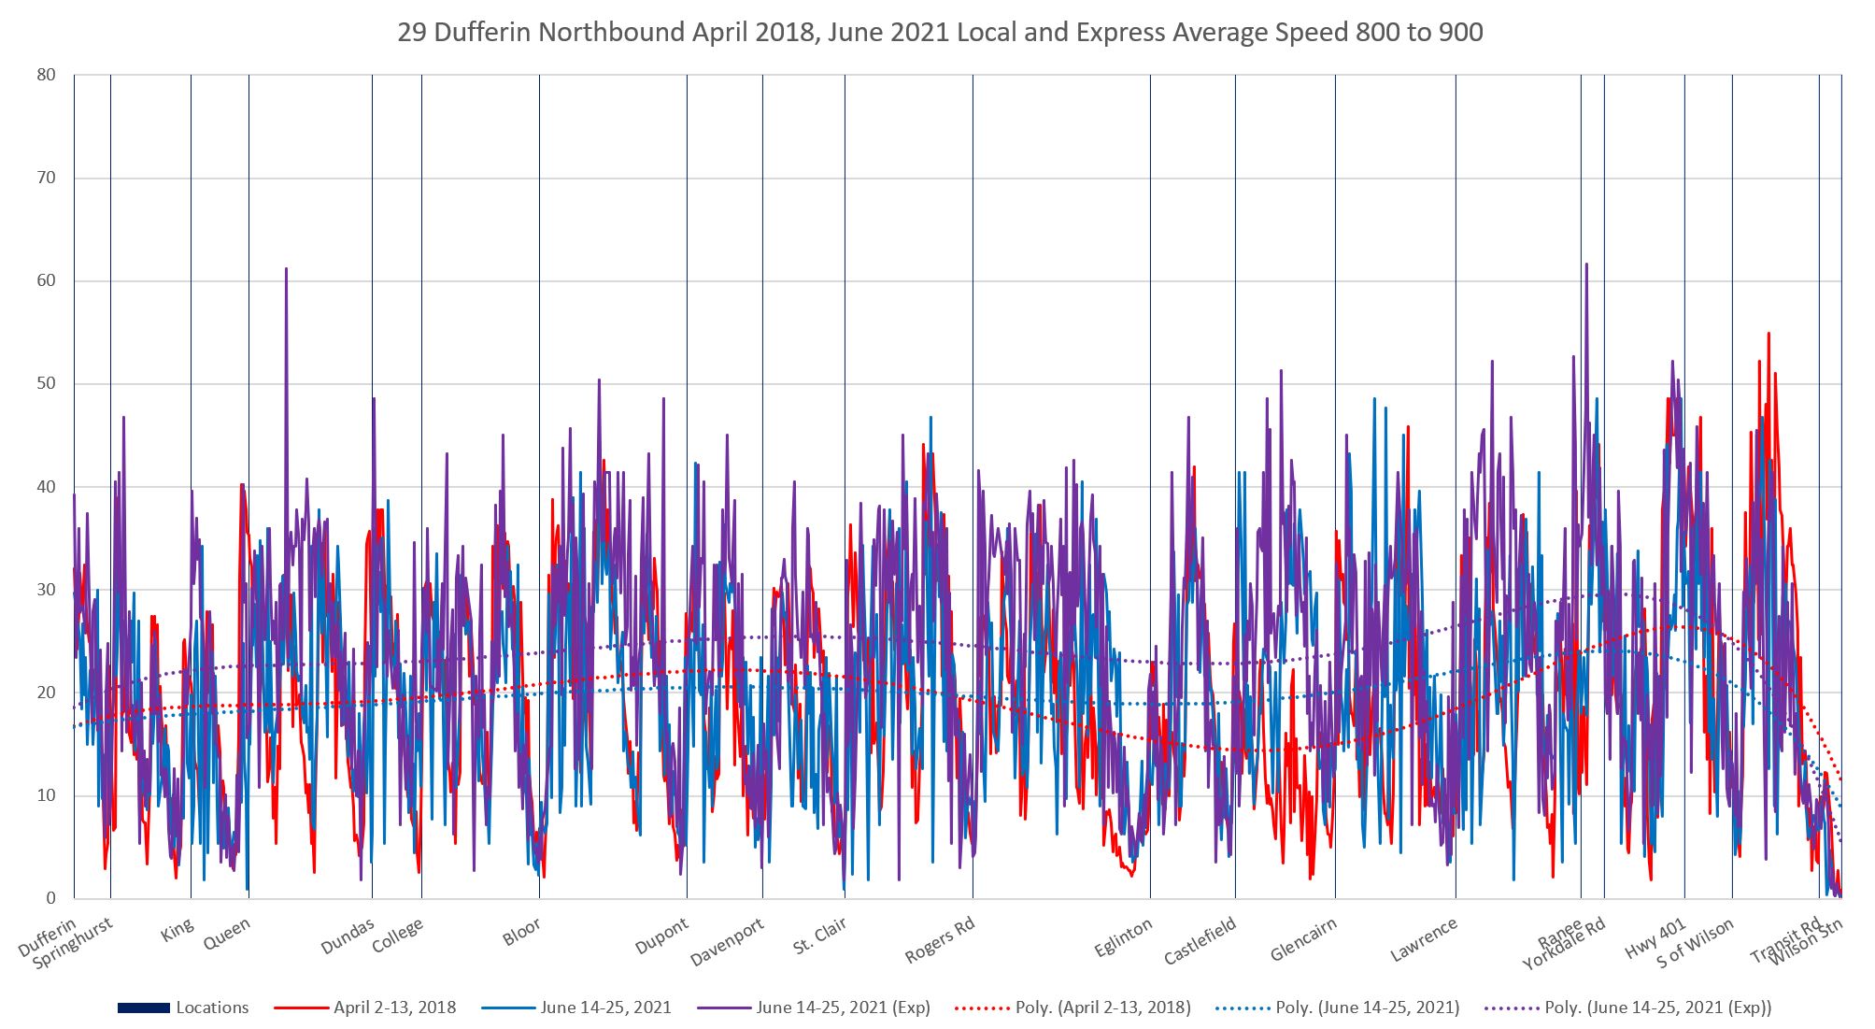Click the Dupont axis label
The image size is (1875, 1029).
point(661,936)
